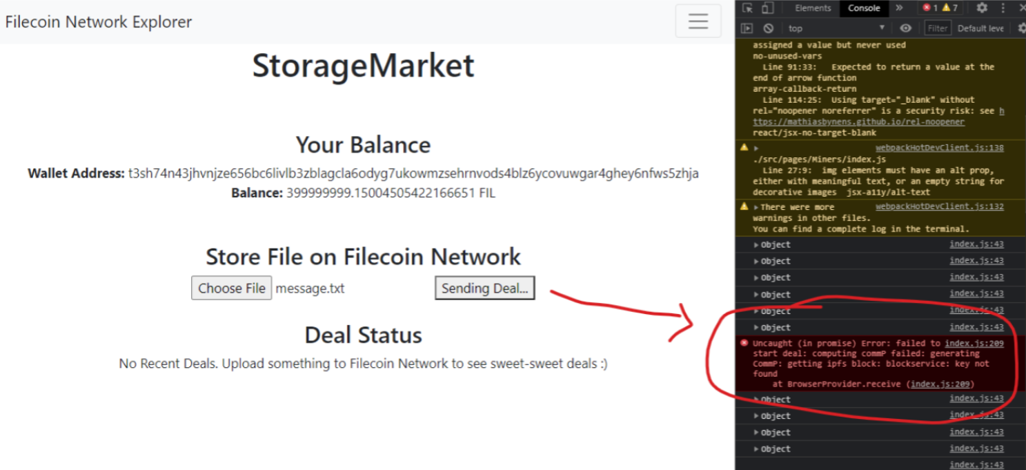
Task: Open the hamburger menu on the page
Action: [698, 21]
